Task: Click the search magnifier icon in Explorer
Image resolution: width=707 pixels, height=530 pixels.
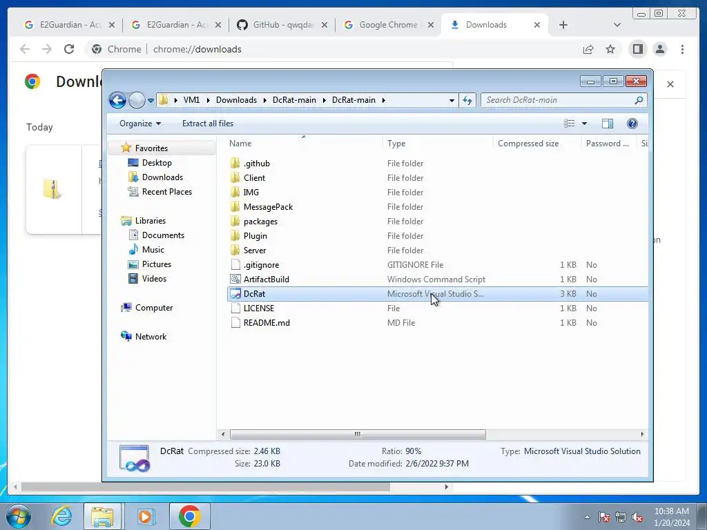Action: pyautogui.click(x=639, y=100)
